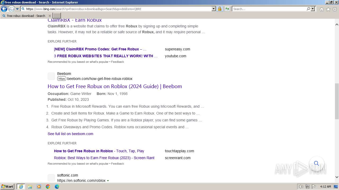This screenshot has height=190, width=339.
Task: Click the touchtapplay.com source text
Action: (180, 151)
